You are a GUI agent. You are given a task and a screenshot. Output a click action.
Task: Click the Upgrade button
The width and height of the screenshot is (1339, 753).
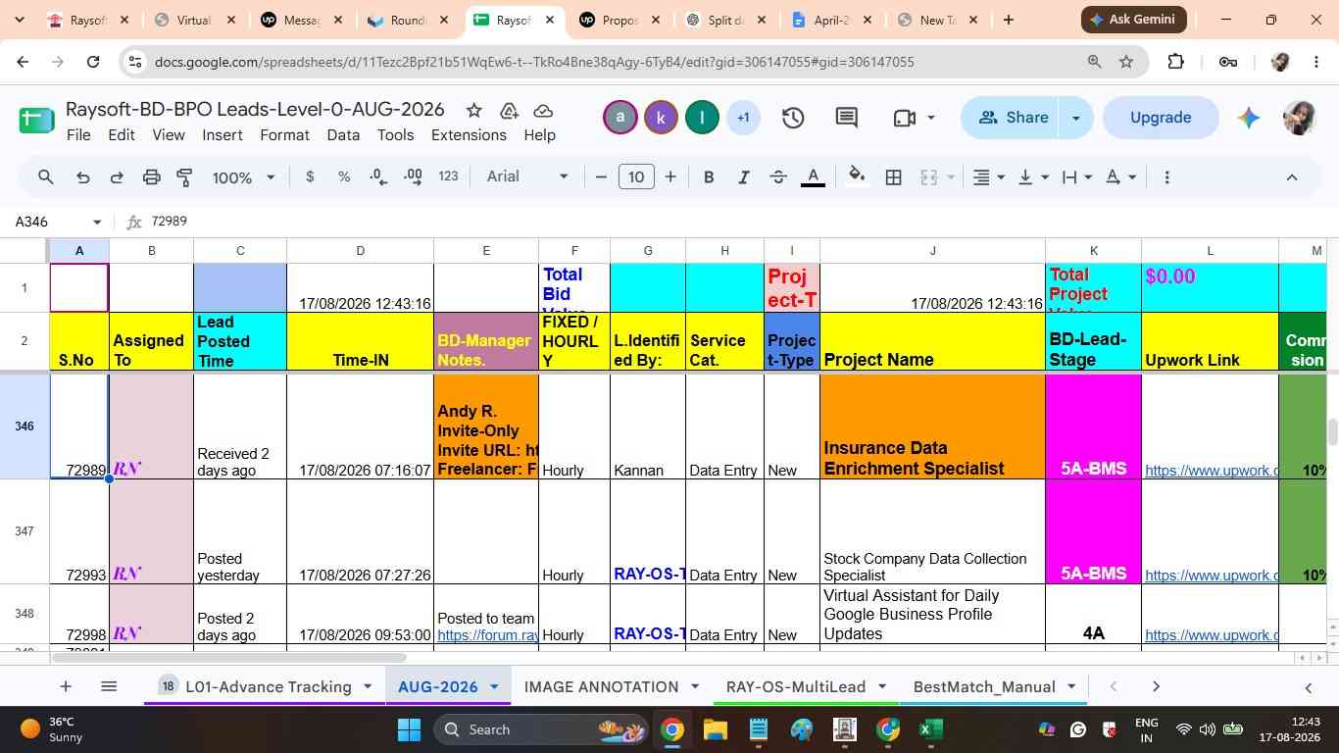click(x=1161, y=118)
